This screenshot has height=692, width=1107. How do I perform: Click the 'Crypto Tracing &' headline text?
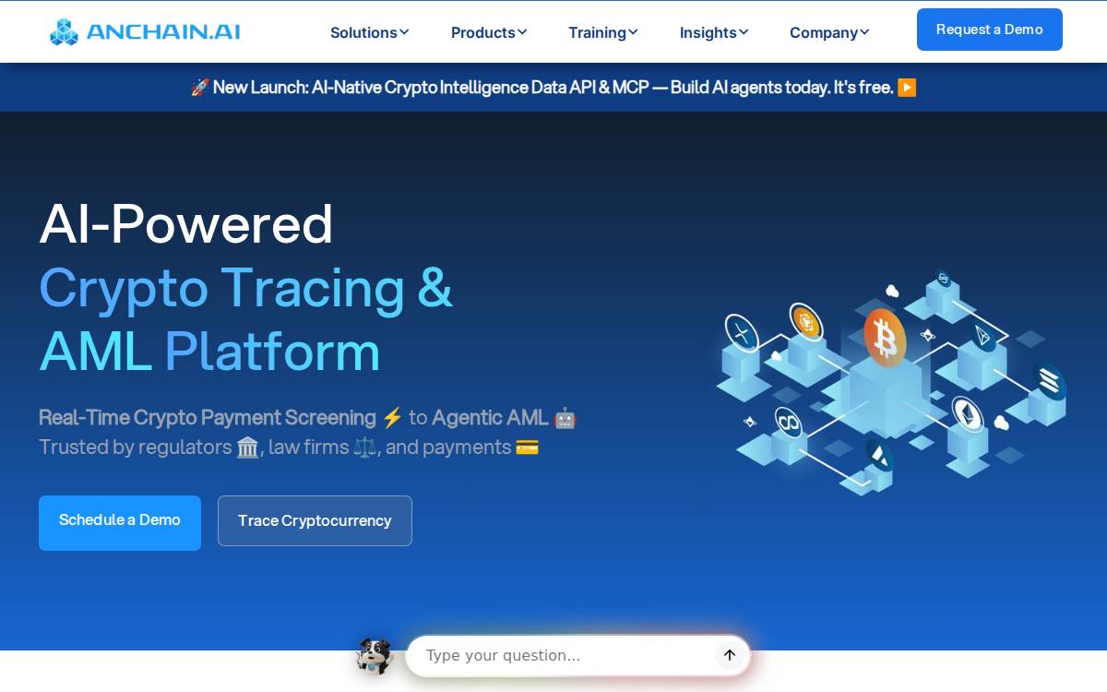pos(245,288)
